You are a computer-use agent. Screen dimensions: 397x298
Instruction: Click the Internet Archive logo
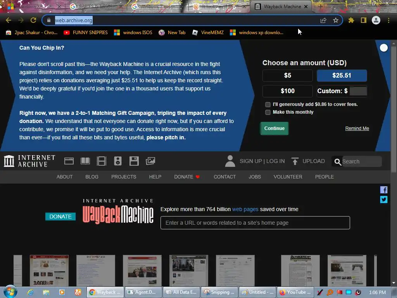click(x=29, y=161)
